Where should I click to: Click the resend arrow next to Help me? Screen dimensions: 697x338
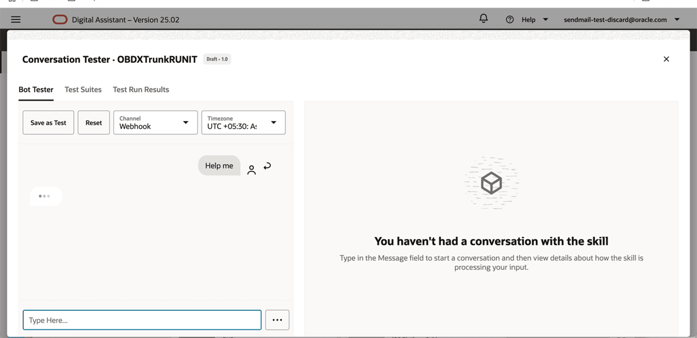(267, 166)
